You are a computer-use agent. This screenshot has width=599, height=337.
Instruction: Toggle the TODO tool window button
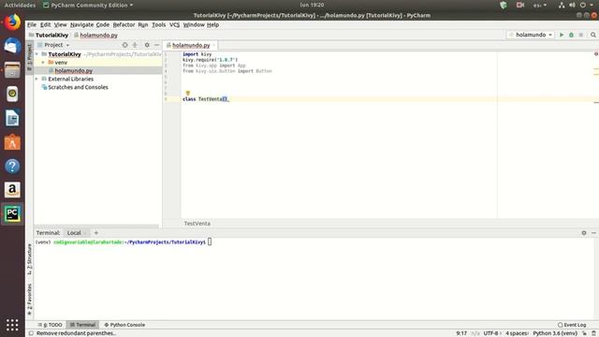[x=50, y=325]
